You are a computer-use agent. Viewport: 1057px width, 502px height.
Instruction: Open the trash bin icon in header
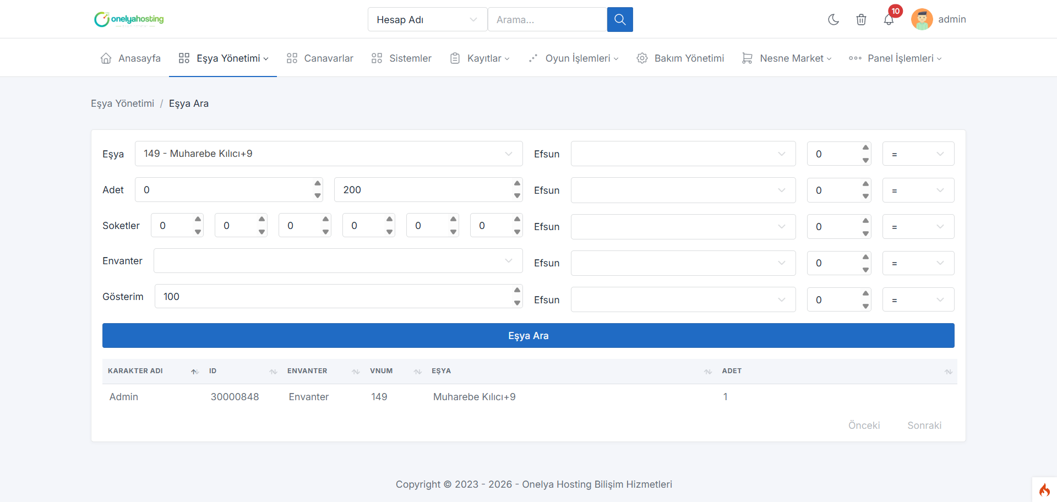[x=861, y=20]
